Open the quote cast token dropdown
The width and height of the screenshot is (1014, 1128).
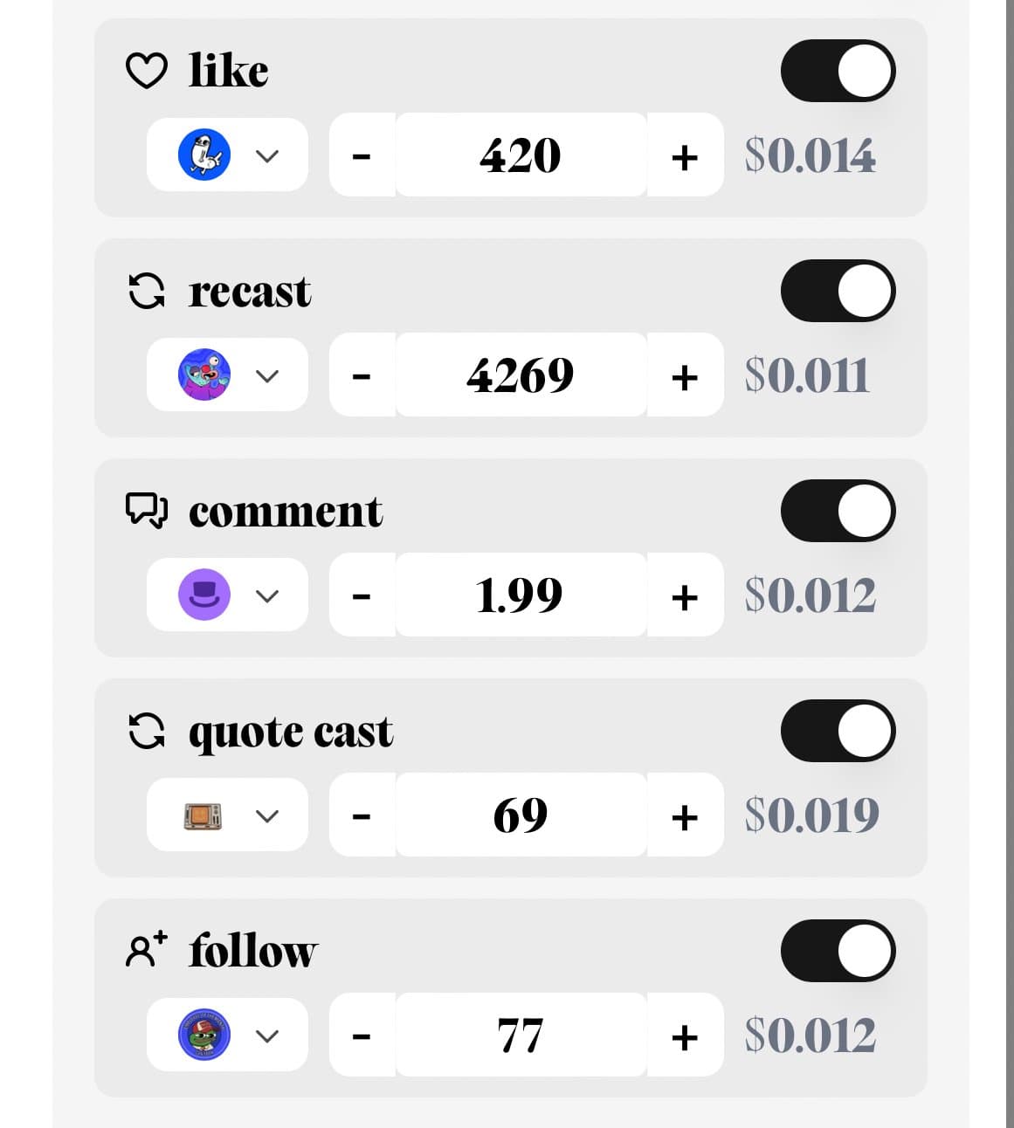(x=267, y=815)
